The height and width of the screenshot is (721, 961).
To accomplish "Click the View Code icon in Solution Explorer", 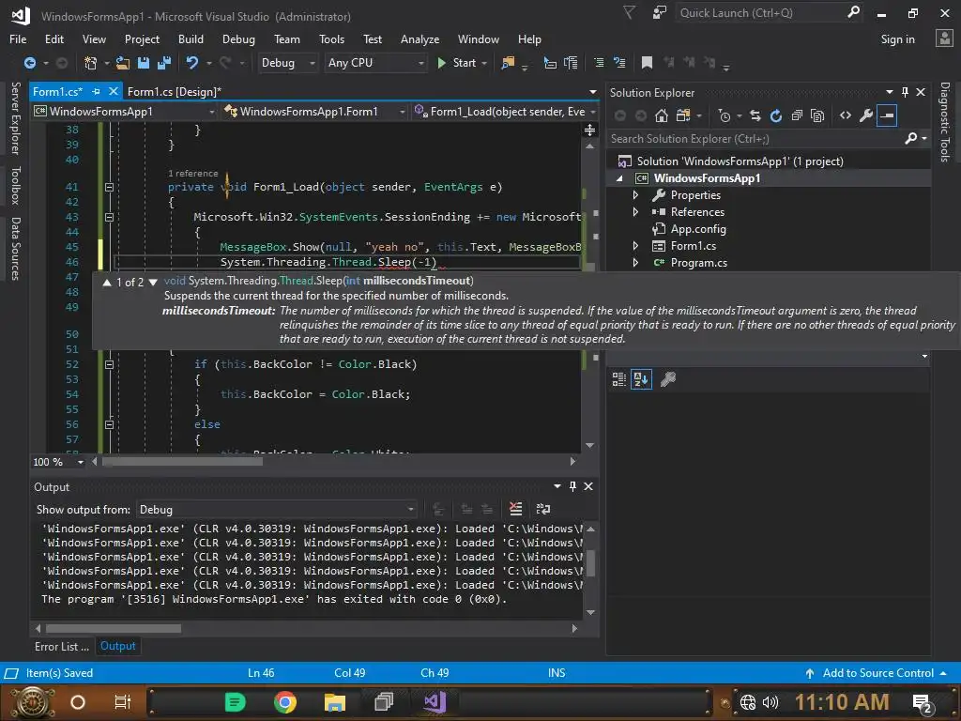I will tap(846, 115).
